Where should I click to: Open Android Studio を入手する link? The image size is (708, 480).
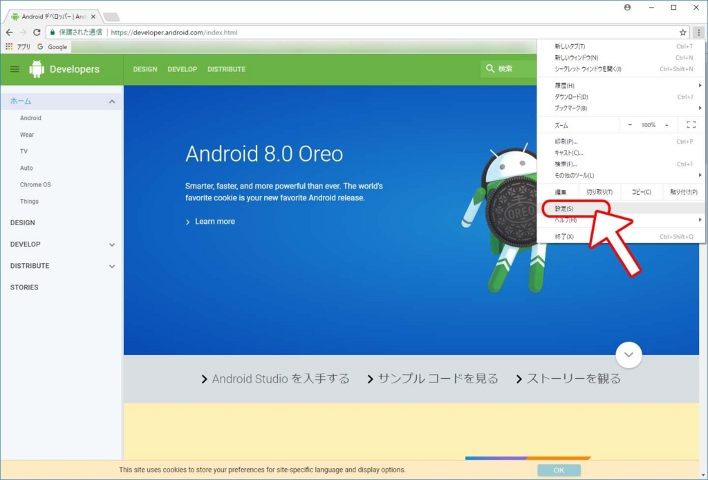[x=275, y=378]
